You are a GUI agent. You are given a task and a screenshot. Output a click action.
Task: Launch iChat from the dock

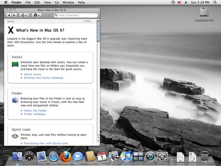click(x=78, y=156)
